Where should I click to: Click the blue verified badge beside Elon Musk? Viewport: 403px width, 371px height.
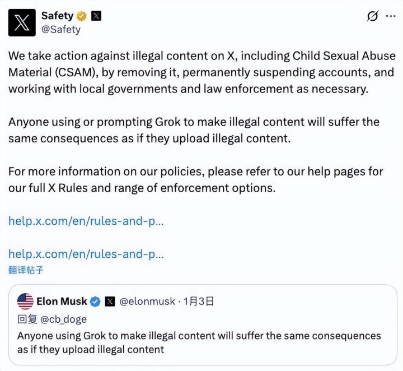click(x=96, y=302)
